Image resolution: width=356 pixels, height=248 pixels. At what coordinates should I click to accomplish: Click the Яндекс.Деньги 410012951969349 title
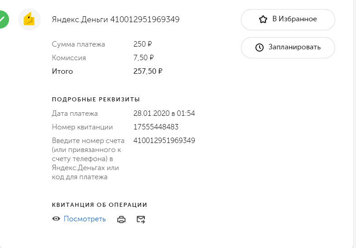click(x=115, y=19)
